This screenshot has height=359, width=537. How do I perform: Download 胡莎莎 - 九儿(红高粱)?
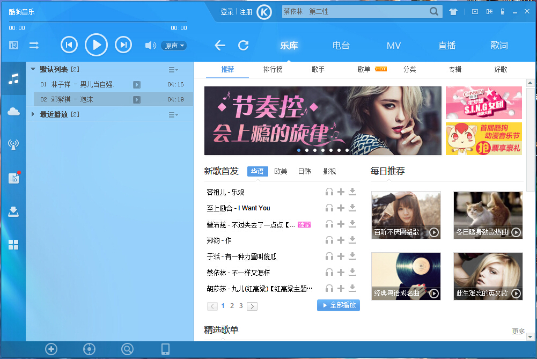pos(352,288)
